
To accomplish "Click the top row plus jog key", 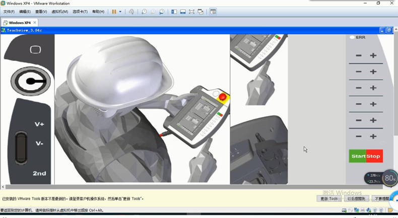I will point(373,55).
